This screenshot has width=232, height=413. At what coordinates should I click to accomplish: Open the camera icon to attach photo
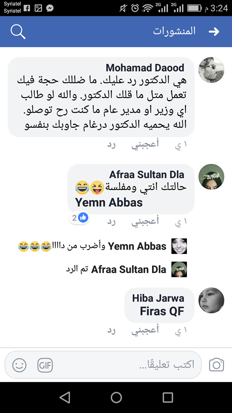pos(217,365)
